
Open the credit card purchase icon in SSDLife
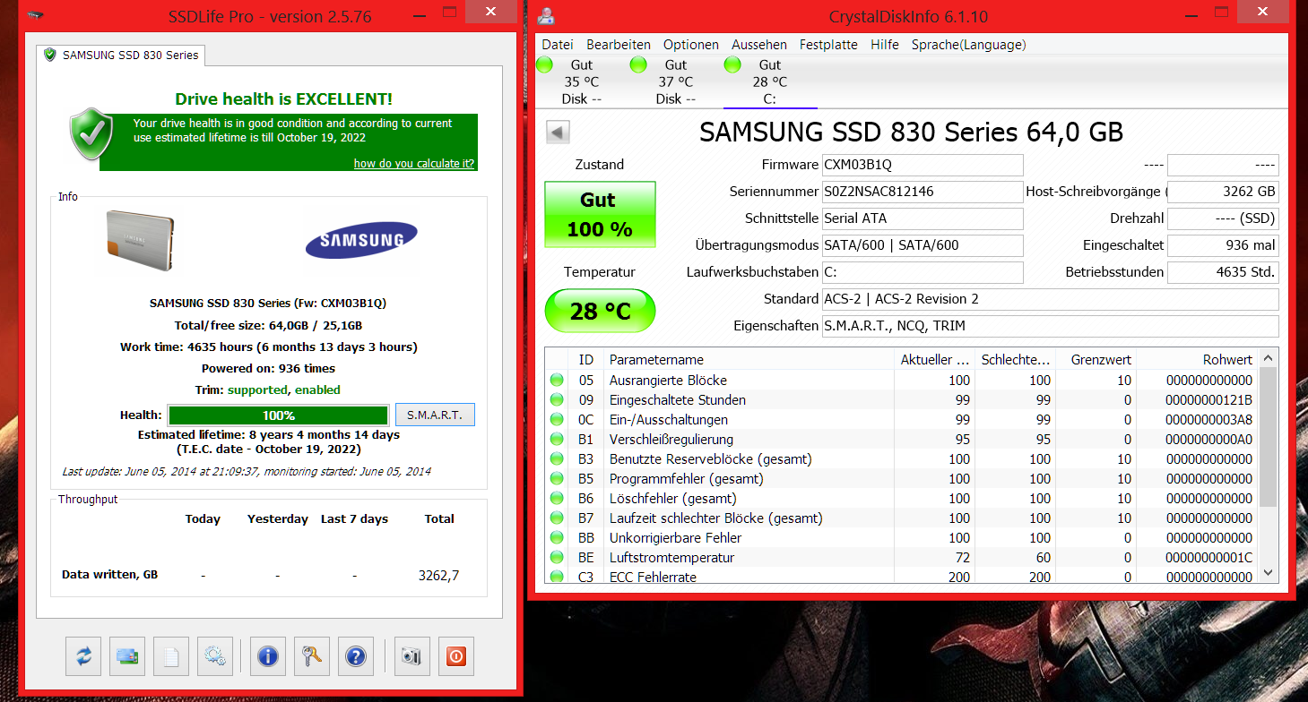click(127, 656)
